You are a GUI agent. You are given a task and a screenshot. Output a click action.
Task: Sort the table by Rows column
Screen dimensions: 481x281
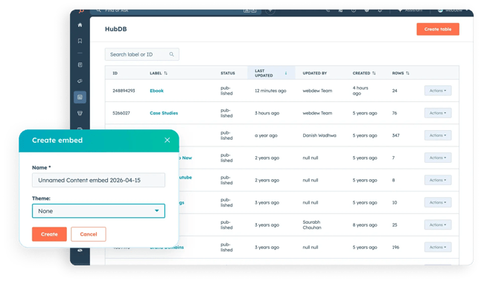pos(408,74)
